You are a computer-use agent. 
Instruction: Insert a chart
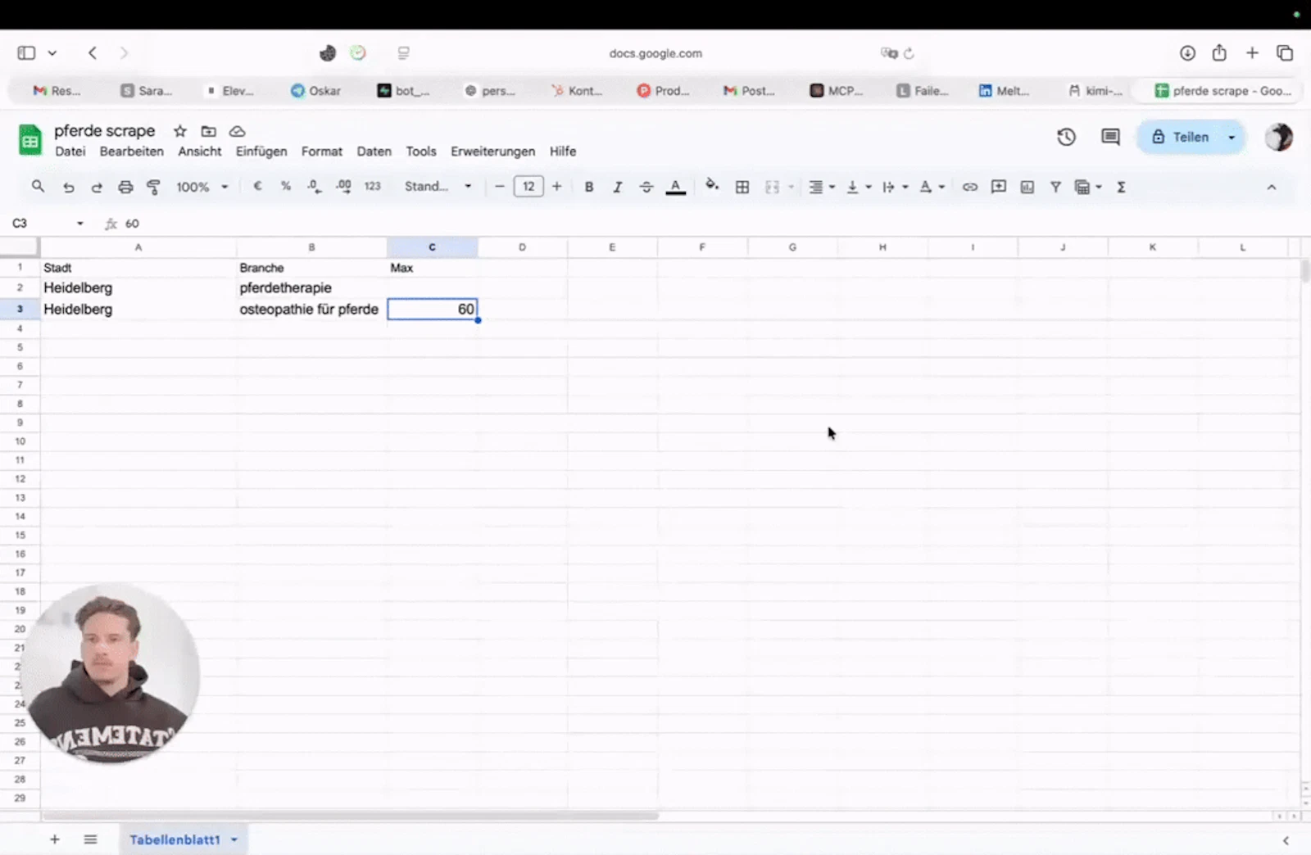click(1027, 187)
